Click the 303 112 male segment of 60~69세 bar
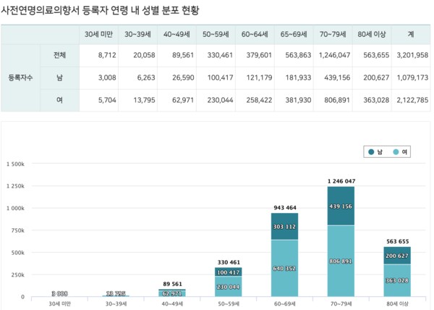 click(284, 227)
